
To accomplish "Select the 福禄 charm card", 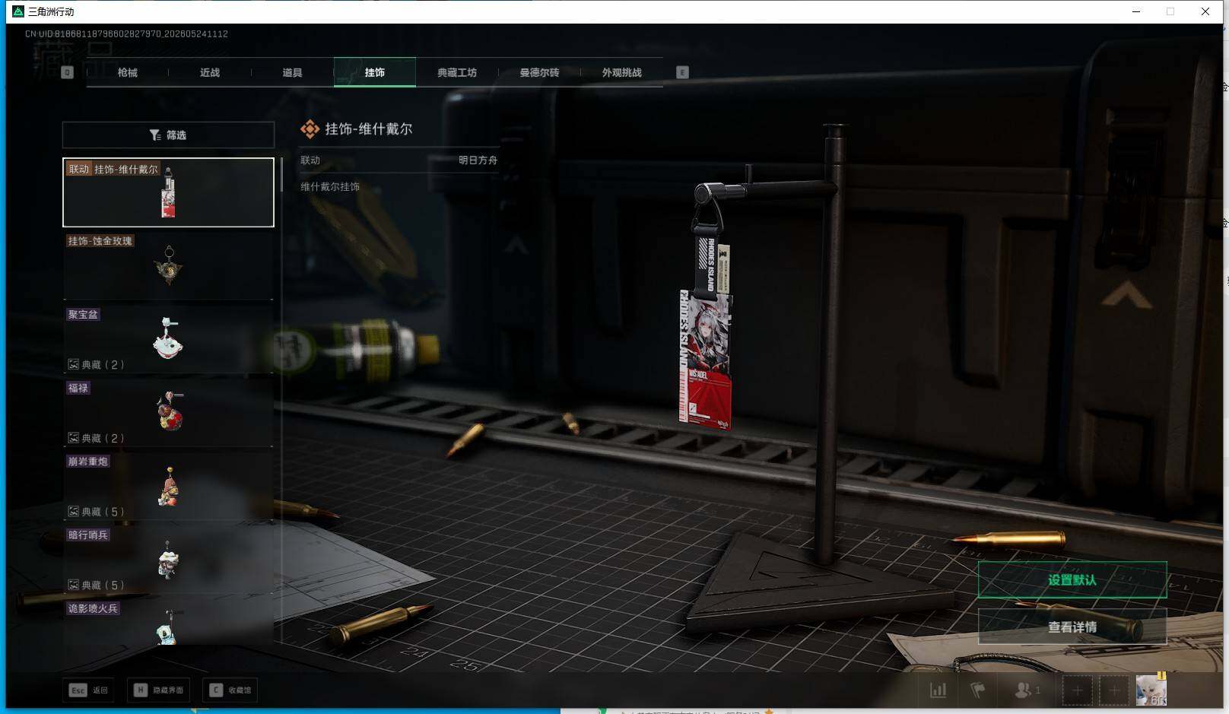I will click(x=168, y=413).
